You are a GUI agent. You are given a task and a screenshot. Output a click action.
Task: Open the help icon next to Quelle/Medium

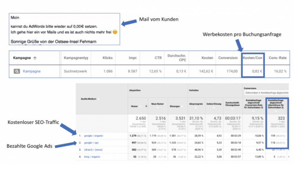point(99,99)
